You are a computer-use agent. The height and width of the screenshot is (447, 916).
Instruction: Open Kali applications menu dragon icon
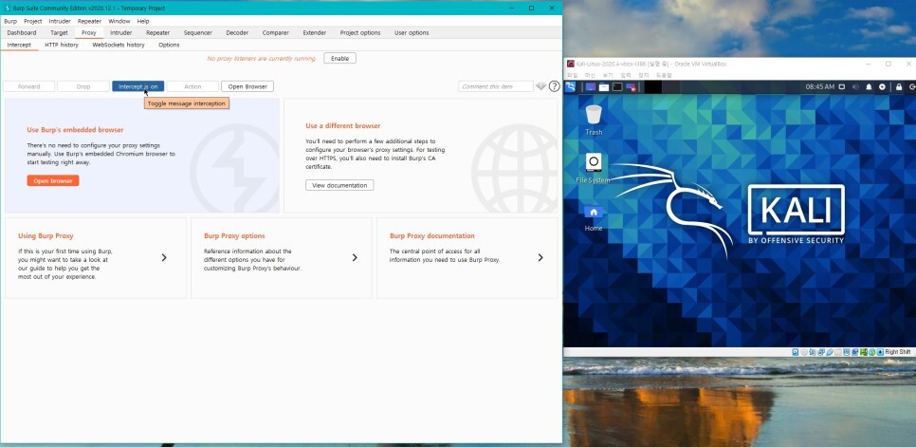point(570,86)
